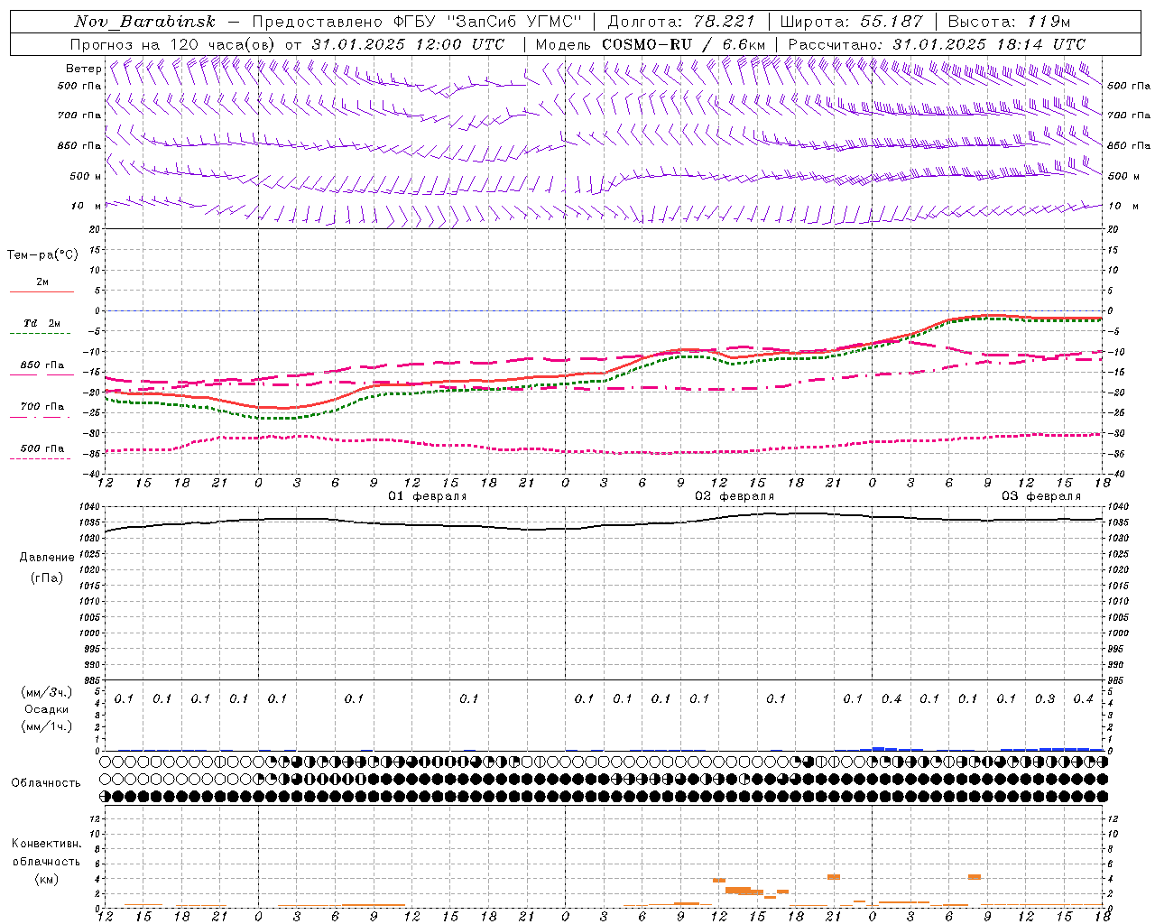1155x924 pixels.
Task: Click the "(гПа)" unit below Давление
Action: point(46,577)
